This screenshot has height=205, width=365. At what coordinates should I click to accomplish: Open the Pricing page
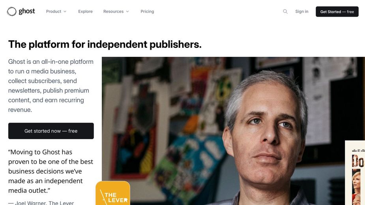(147, 11)
